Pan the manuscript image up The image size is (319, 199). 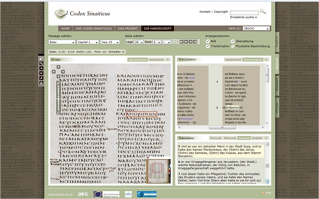(x=58, y=67)
